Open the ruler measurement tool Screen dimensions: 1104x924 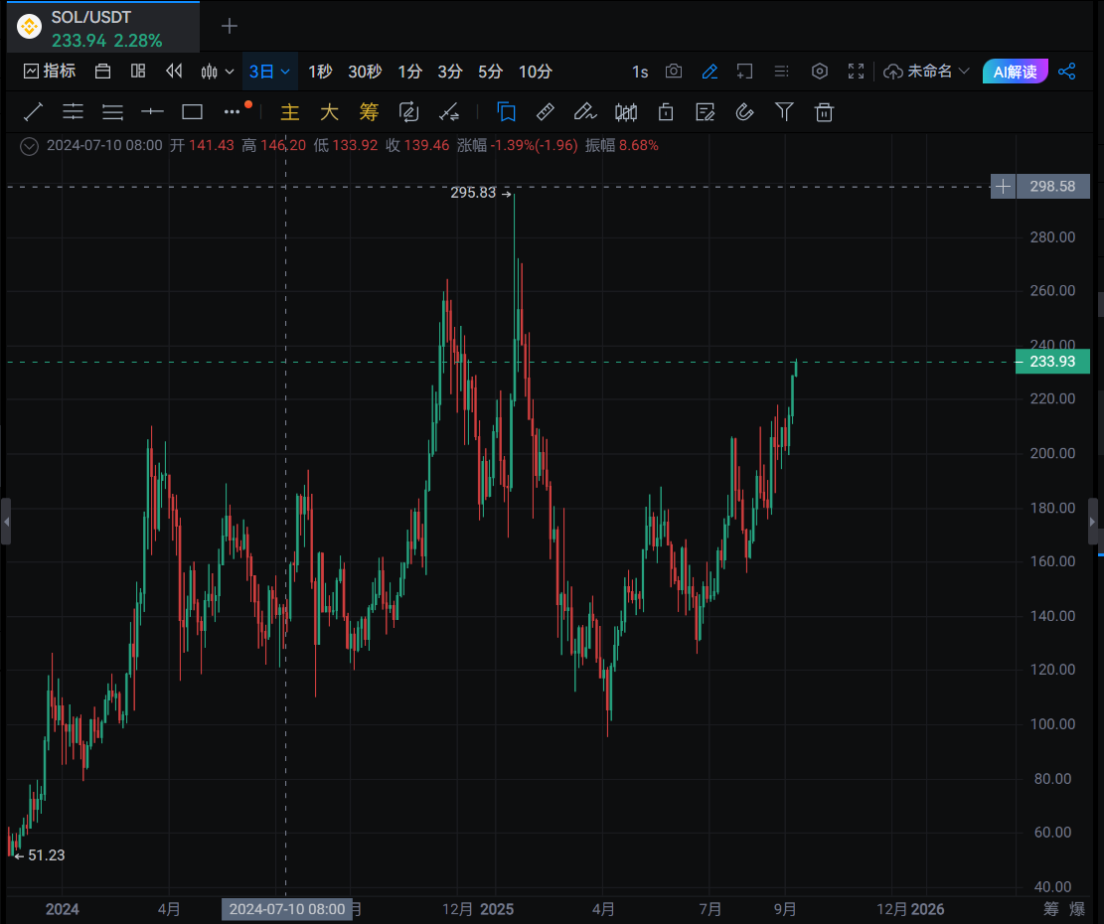545,112
